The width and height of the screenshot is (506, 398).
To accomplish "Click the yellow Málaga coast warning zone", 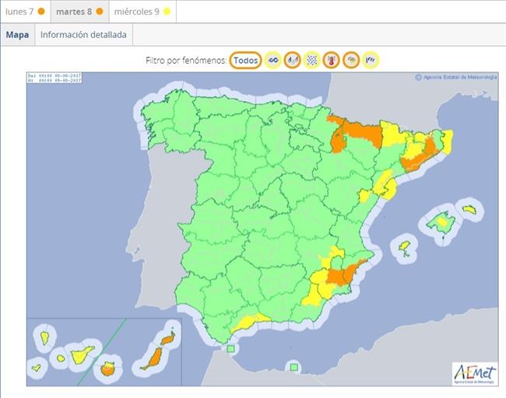I will tap(248, 323).
